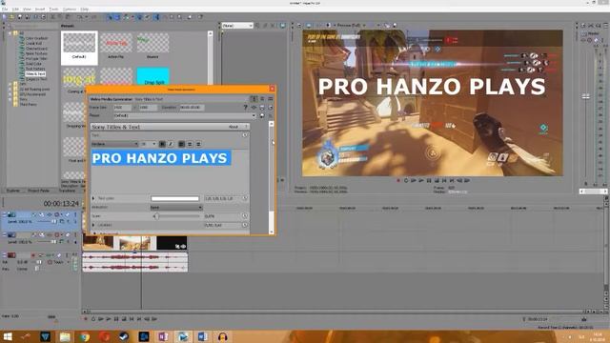Align title text left
The height and width of the screenshot is (343, 610).
[181, 144]
